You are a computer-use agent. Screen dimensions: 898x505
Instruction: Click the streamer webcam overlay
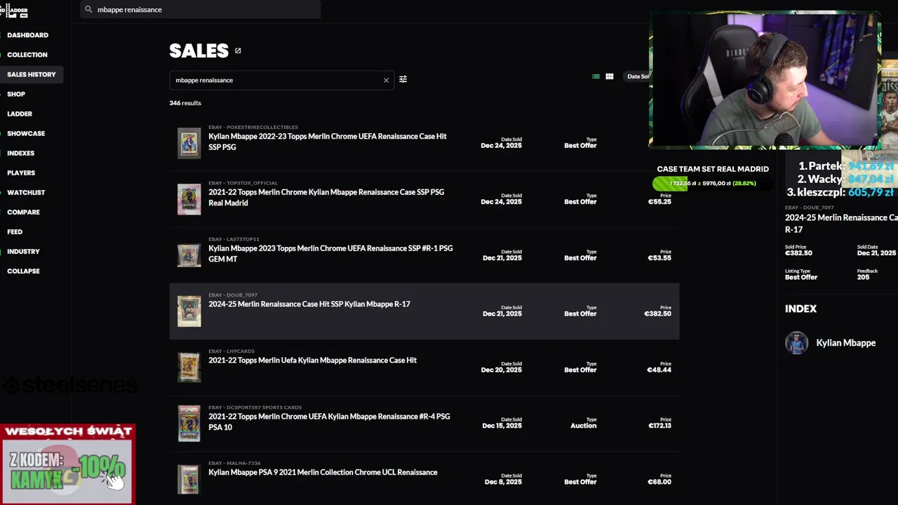pyautogui.click(x=765, y=79)
